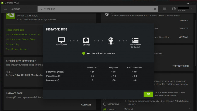Click the Recommended column header
The image size is (197, 111).
[x=134, y=67]
